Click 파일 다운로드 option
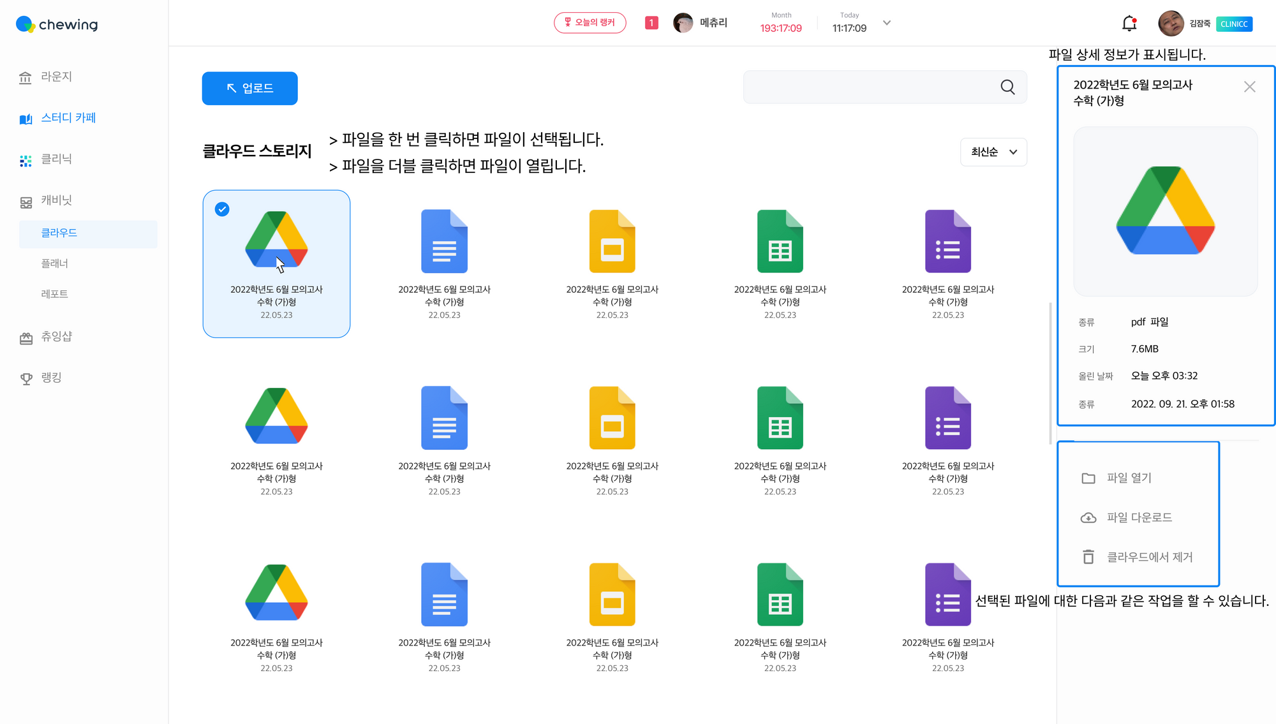The image size is (1276, 724). [x=1139, y=517]
